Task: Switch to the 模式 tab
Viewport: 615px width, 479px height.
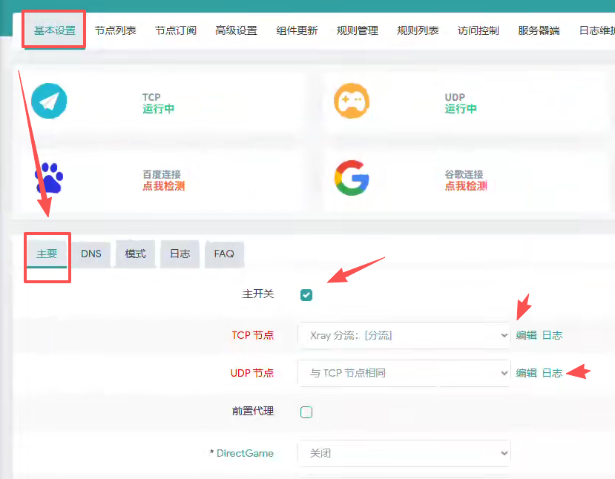Action: (136, 254)
